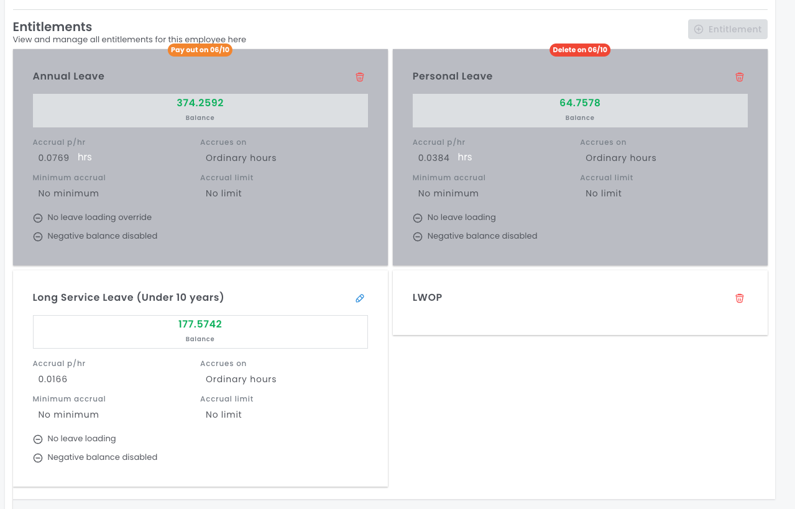This screenshot has width=795, height=509.
Task: Click Personal Leave no leave loading icon
Action: (x=418, y=218)
